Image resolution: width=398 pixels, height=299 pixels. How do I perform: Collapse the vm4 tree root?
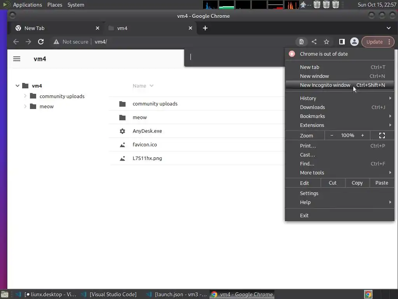17,86
